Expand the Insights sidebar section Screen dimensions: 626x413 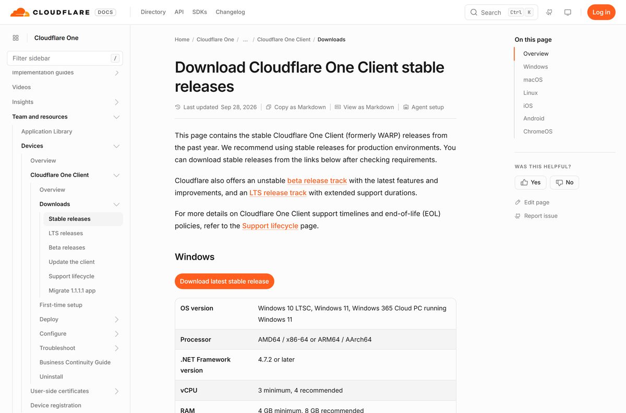(x=117, y=102)
